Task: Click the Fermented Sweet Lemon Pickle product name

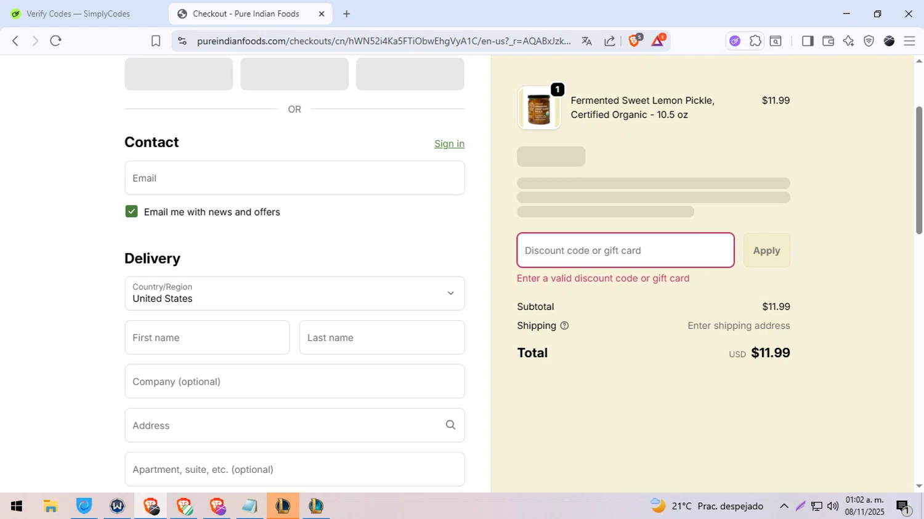Action: pos(642,108)
